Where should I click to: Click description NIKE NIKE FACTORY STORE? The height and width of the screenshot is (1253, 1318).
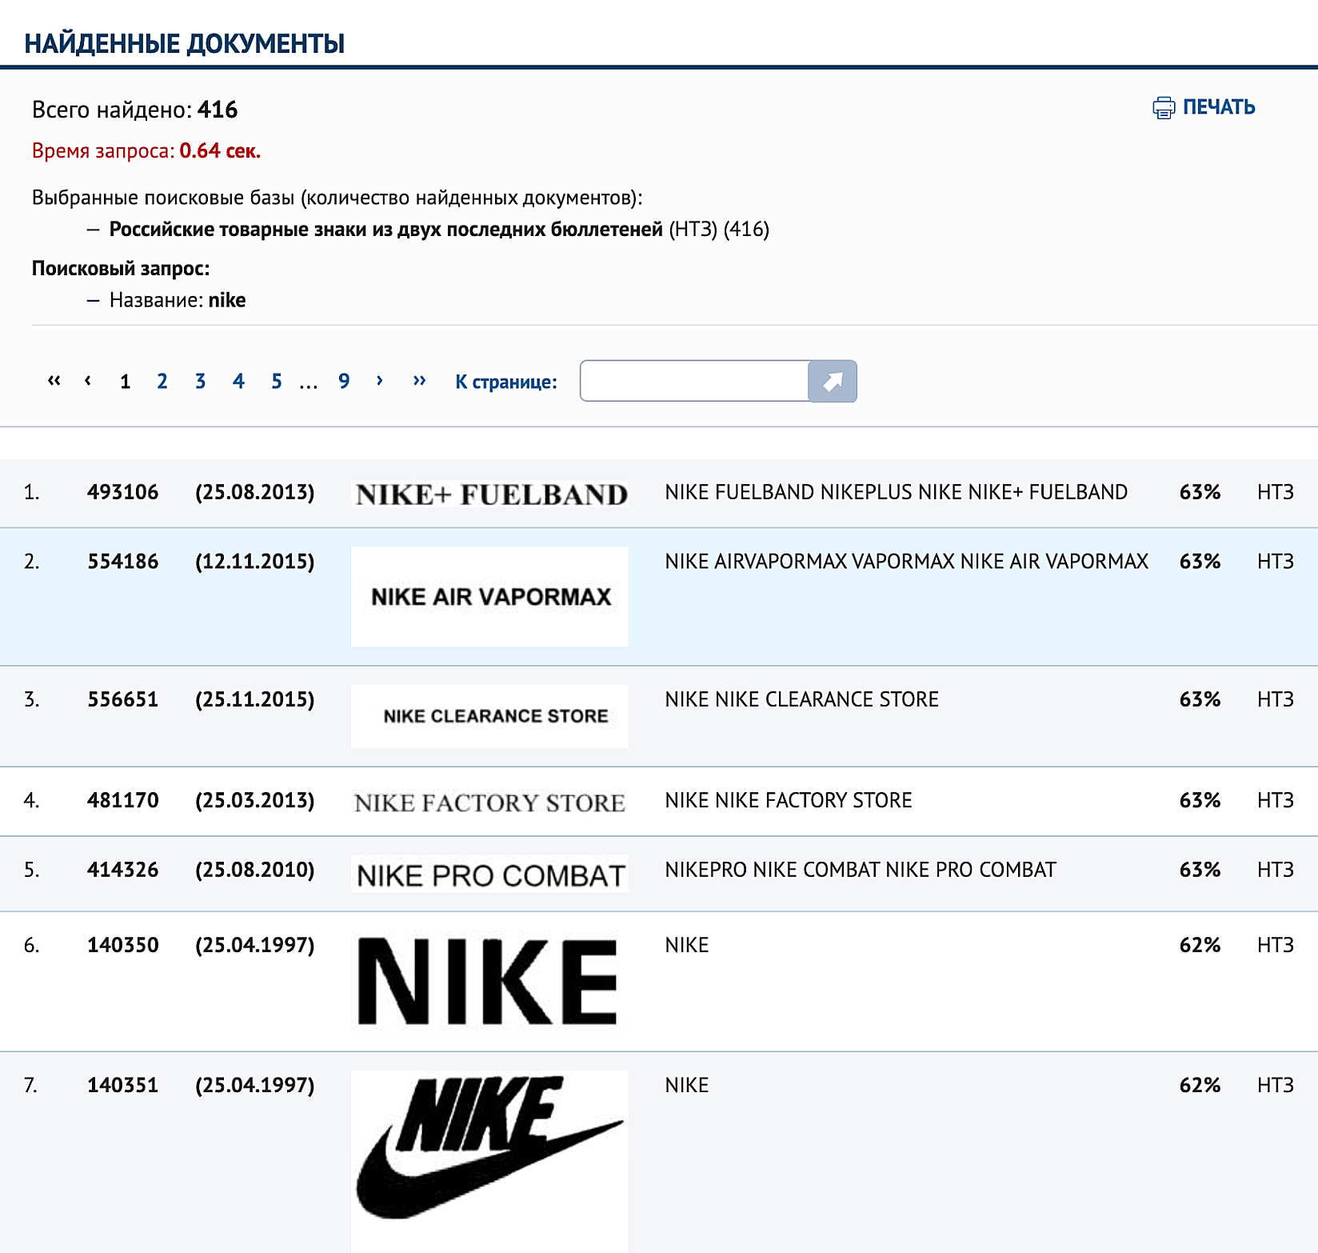(x=789, y=800)
